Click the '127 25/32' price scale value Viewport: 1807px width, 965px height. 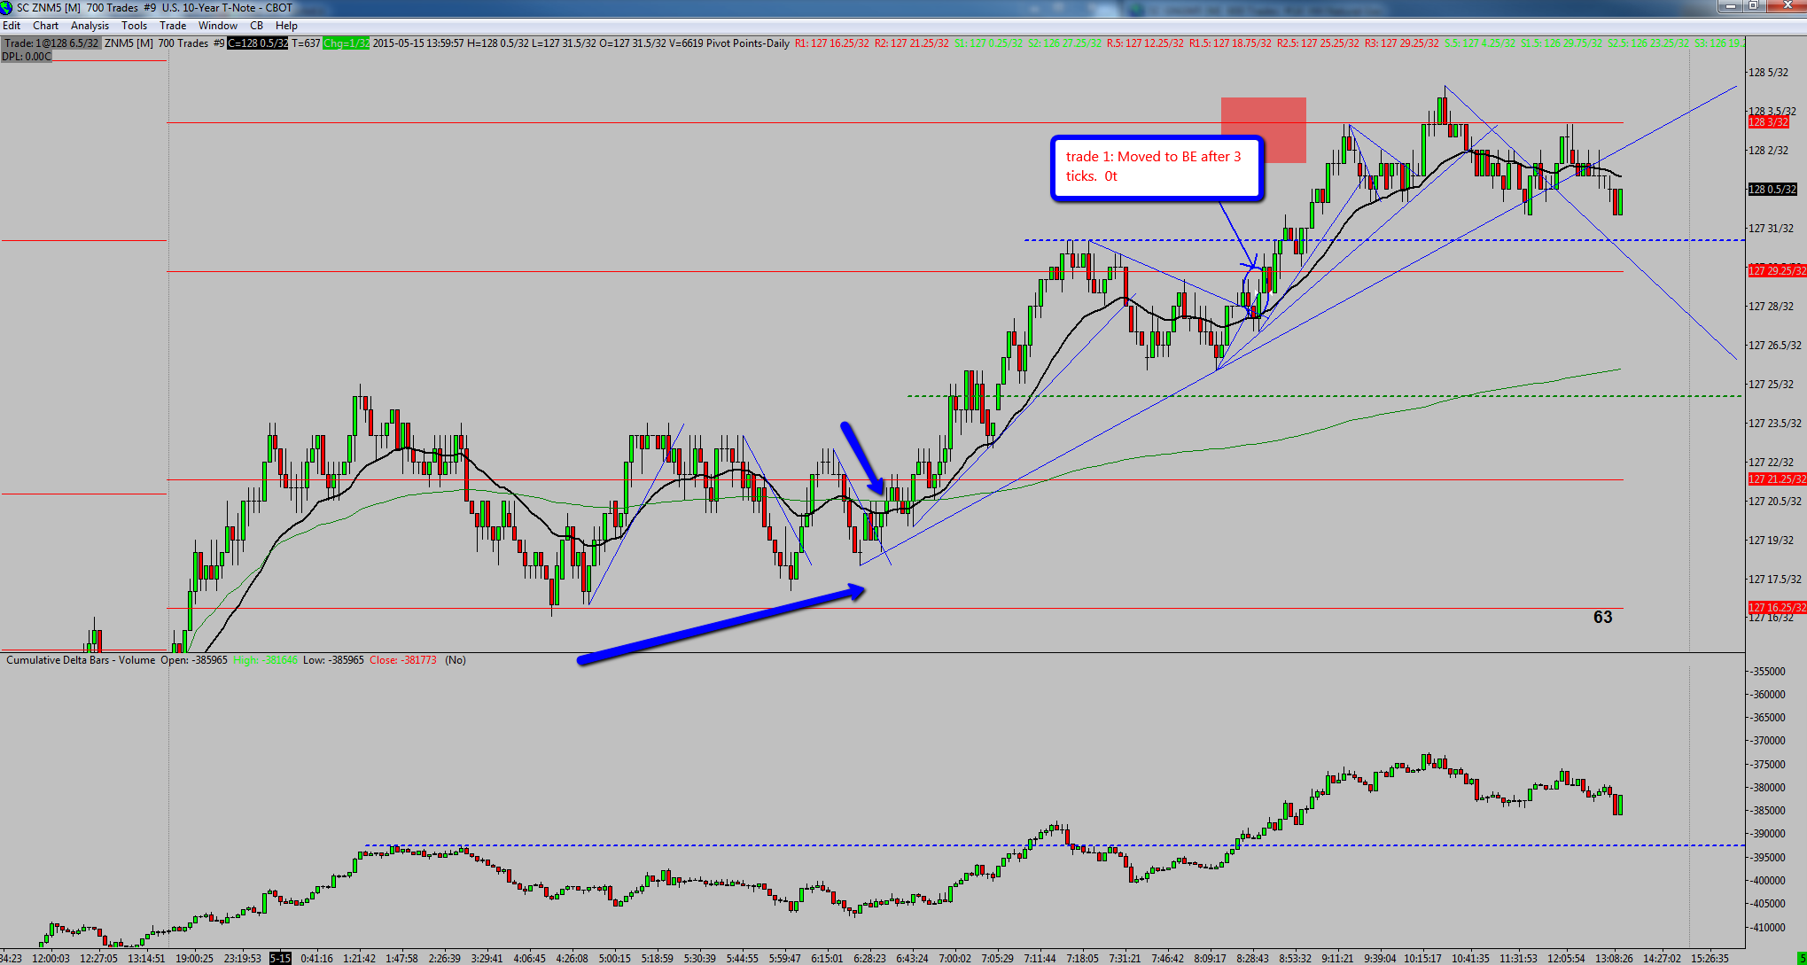tap(1771, 385)
